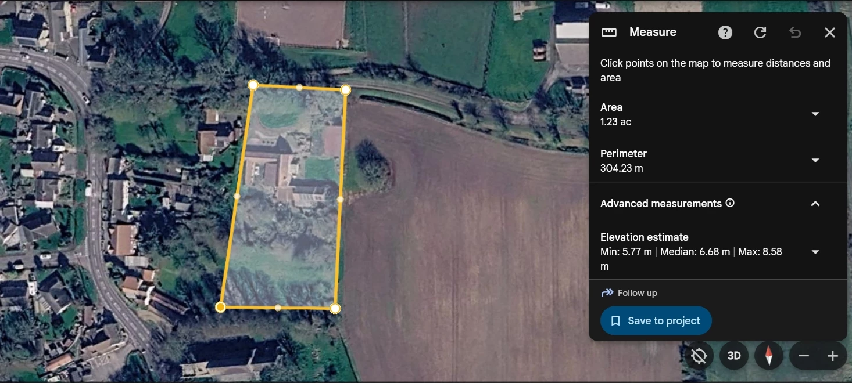852x383 pixels.
Task: Select the polygon's top-right corner vertex
Action: click(345, 90)
